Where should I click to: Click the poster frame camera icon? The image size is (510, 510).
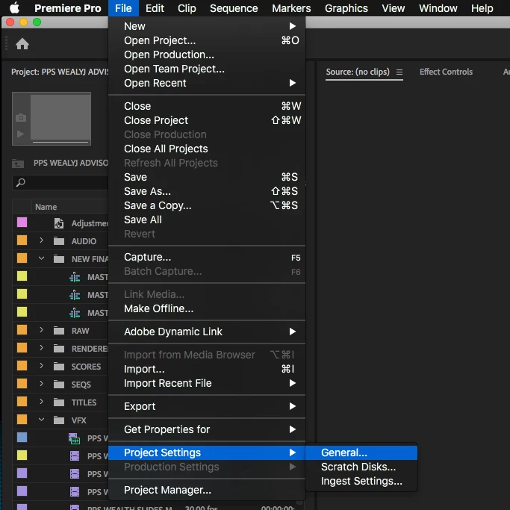point(20,118)
